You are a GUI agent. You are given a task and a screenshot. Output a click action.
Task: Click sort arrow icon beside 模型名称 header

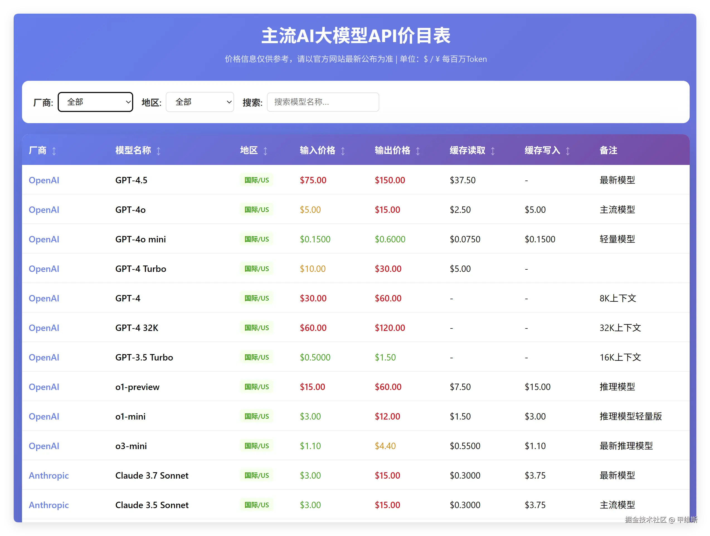(x=158, y=151)
